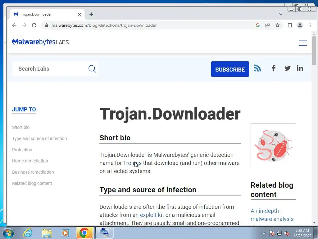Click the JUMP TO heading

tap(24, 109)
